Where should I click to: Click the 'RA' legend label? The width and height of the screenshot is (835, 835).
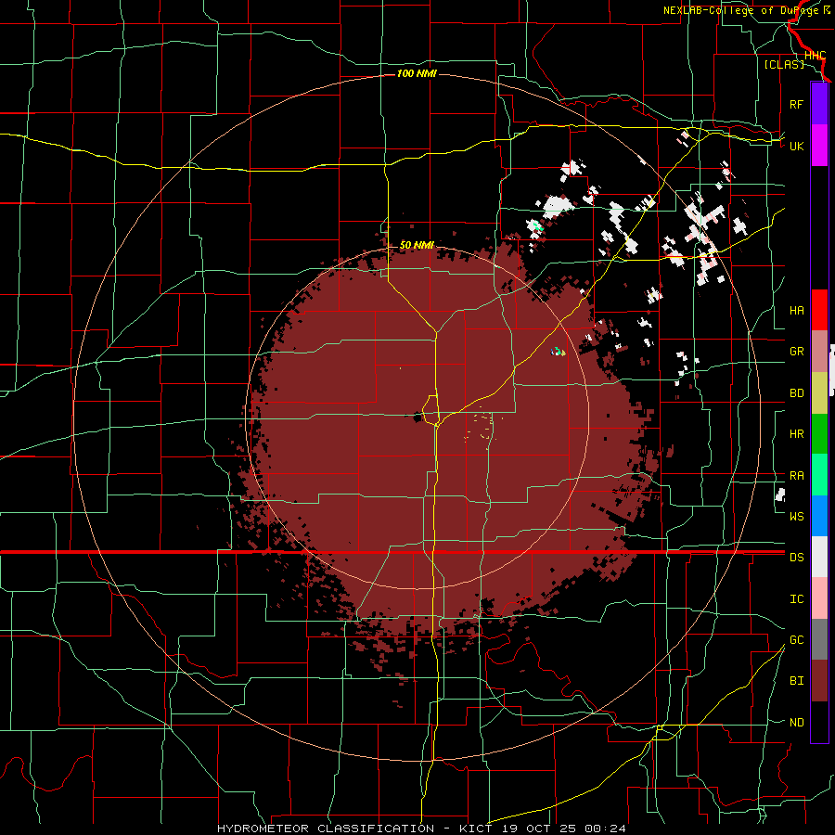tap(796, 476)
